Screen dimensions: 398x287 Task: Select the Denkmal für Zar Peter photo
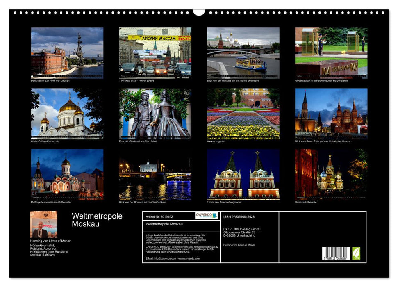67,52
